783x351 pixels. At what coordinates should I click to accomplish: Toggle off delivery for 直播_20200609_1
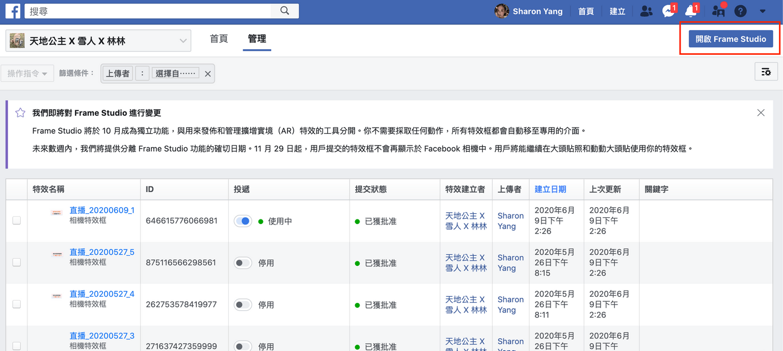243,221
